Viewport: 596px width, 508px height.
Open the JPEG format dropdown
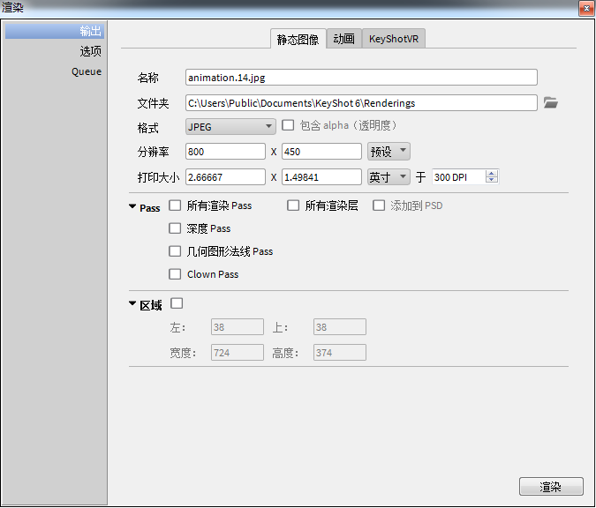click(x=230, y=127)
